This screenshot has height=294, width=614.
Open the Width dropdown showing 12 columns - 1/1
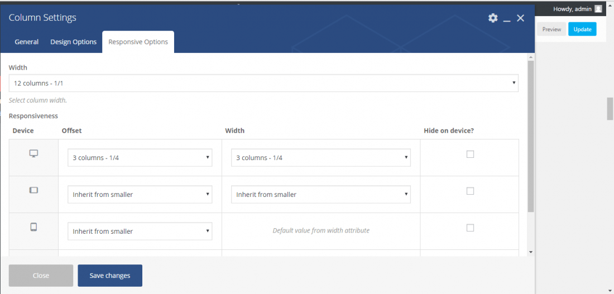point(263,83)
